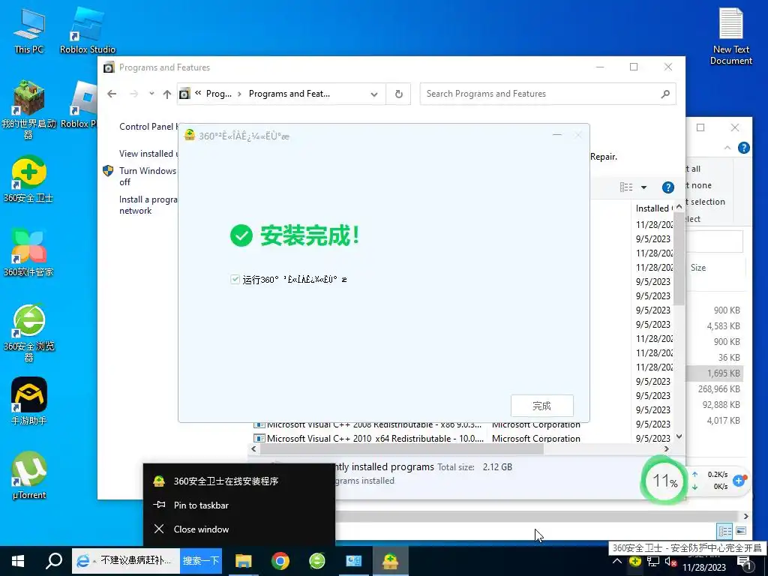Screen dimensions: 768x576
Task: Click the refresh button in Programs and Features
Action: (399, 94)
